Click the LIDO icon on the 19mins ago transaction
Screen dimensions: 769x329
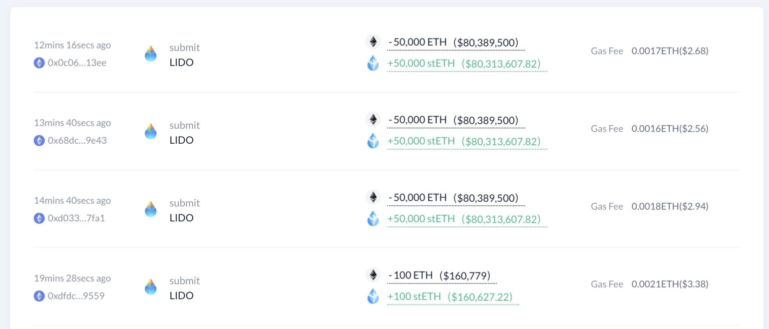click(x=151, y=287)
